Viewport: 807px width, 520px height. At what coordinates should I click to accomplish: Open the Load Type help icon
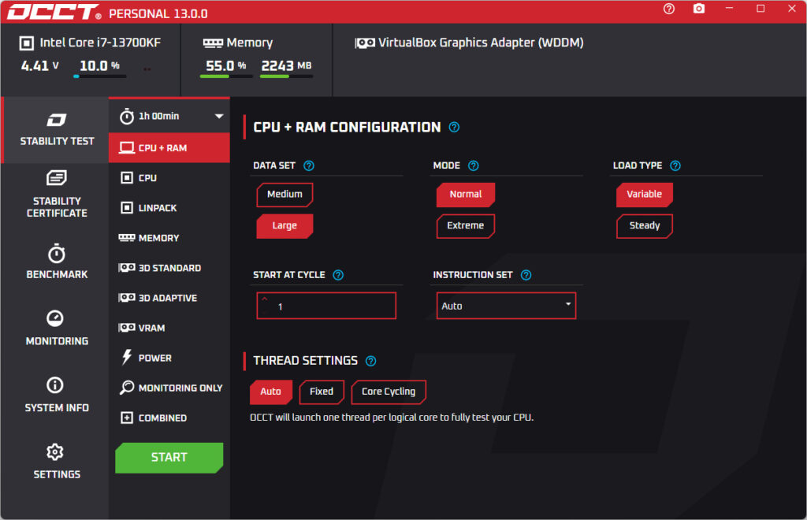pos(675,165)
